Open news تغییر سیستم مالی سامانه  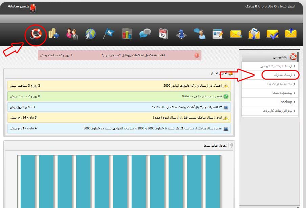pos(119,96)
